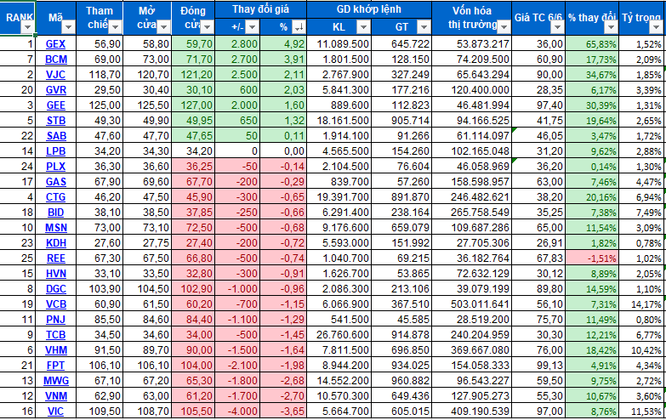Open the Mã column filter dropdown
Viewport: 666px width, 420px height.
tap(68, 27)
